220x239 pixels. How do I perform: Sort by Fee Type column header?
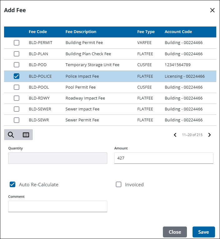click(x=146, y=32)
